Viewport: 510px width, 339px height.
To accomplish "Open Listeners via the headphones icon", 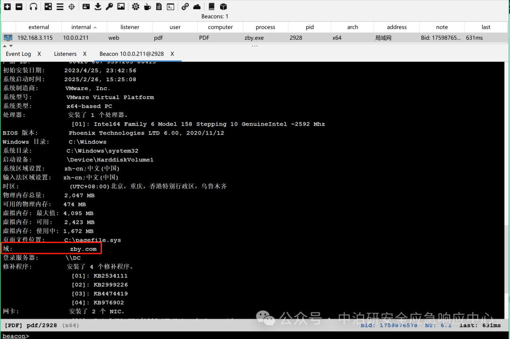I will coord(33,7).
